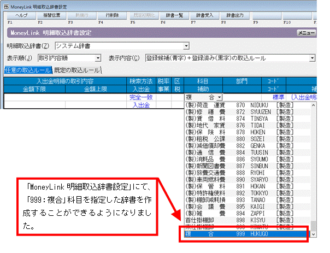Image resolution: width=330 pixels, height=253 pixels.
Task: Click the 税率 column header
Action: point(163,81)
